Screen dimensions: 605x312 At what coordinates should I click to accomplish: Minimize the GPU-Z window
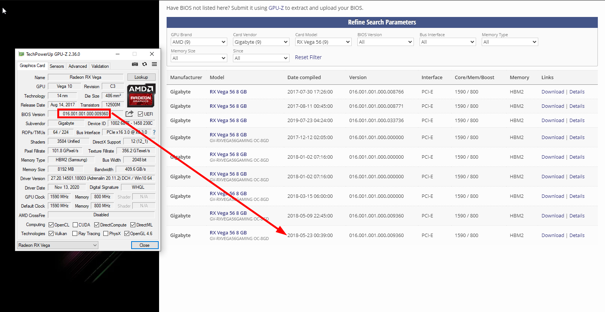point(118,54)
